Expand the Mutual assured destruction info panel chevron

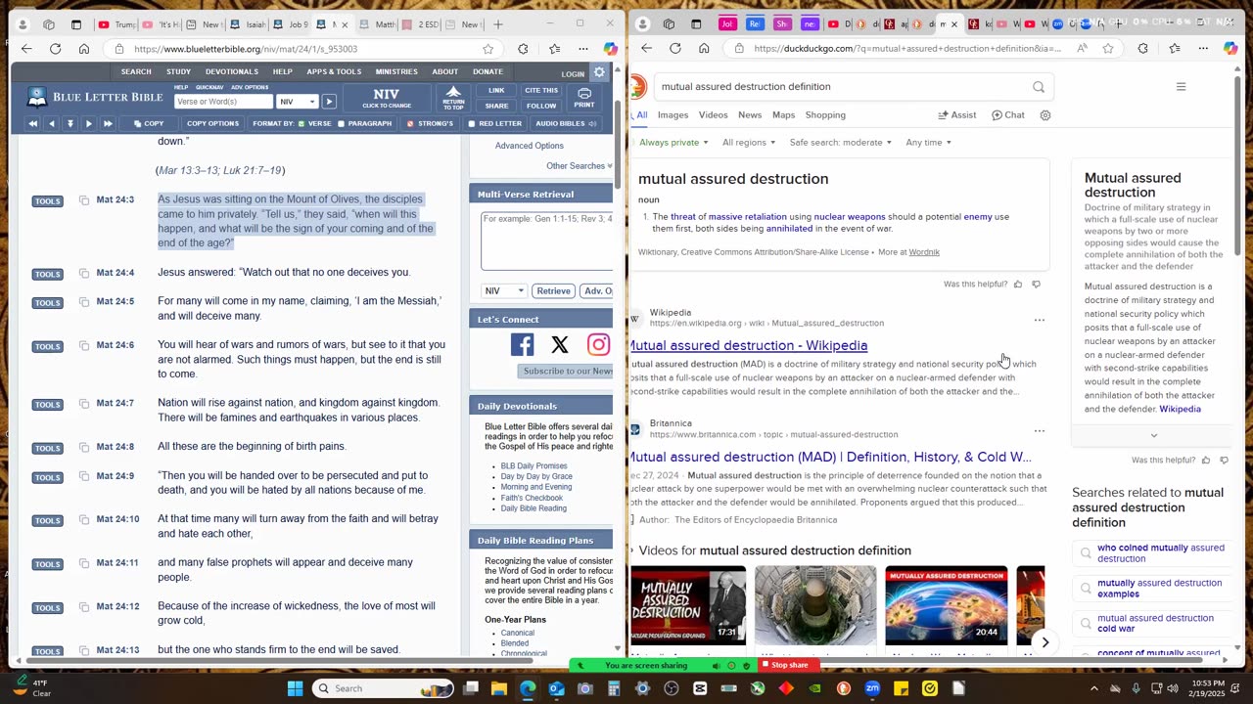coord(1153,435)
